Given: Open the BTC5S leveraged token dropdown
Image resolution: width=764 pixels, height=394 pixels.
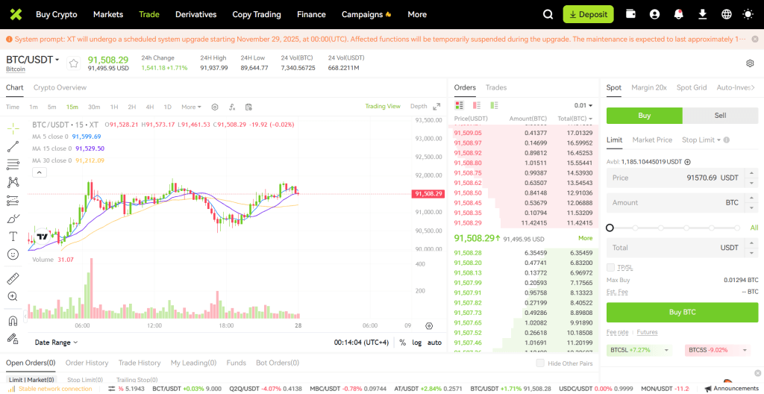Looking at the screenshot, I should pos(716,350).
